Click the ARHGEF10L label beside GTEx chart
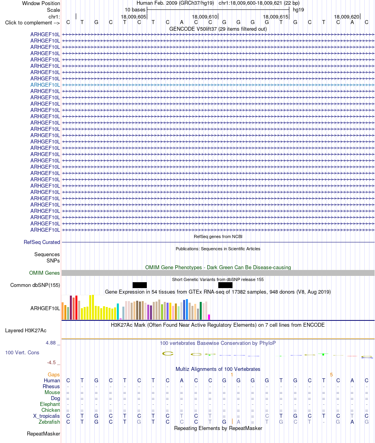Image resolution: width=375 pixels, height=443 pixels. [45, 308]
